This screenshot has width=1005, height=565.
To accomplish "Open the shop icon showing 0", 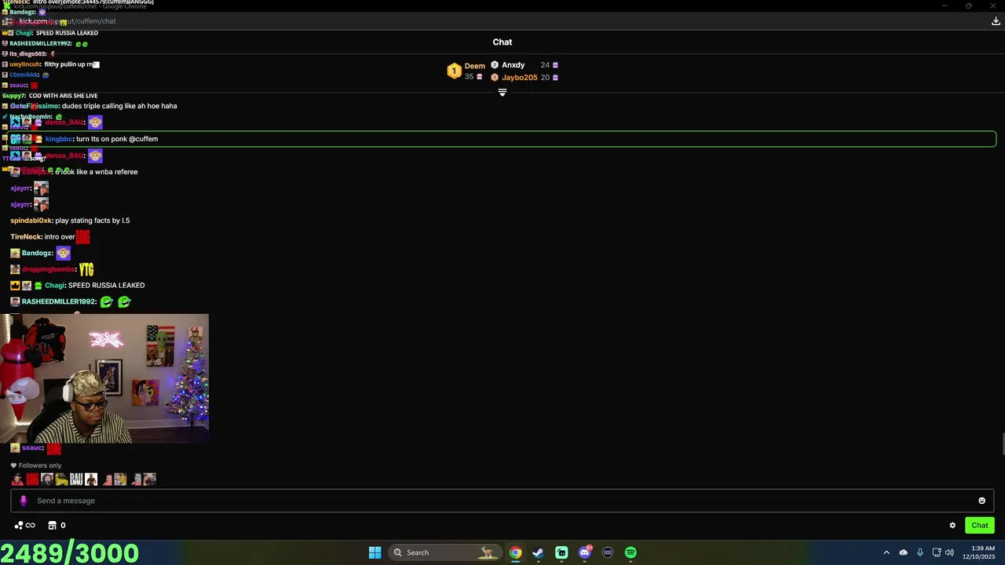I will pos(57,526).
